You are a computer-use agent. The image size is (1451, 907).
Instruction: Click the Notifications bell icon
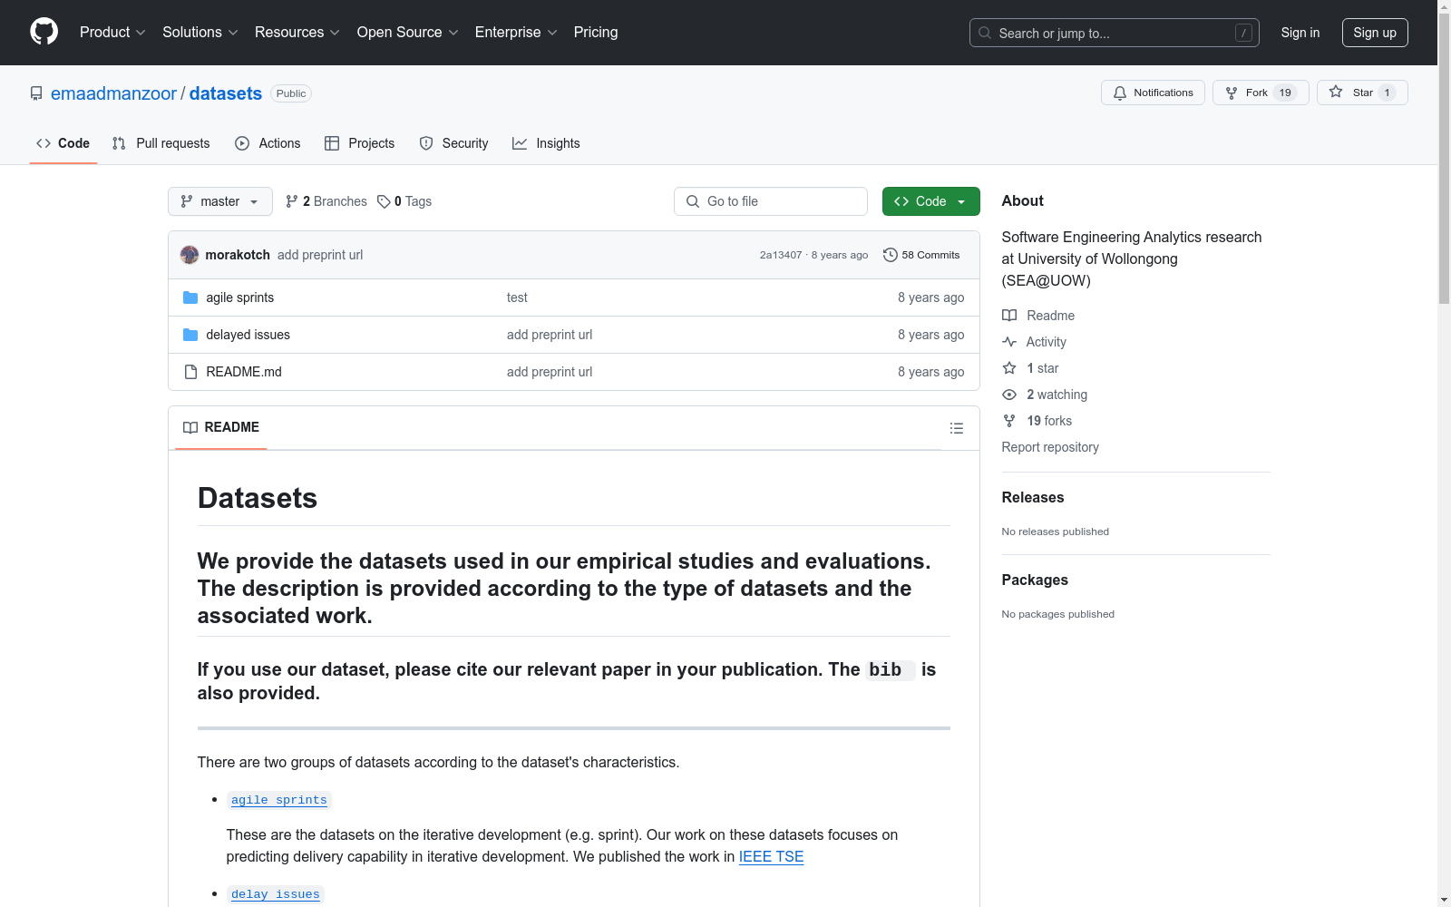click(1120, 93)
